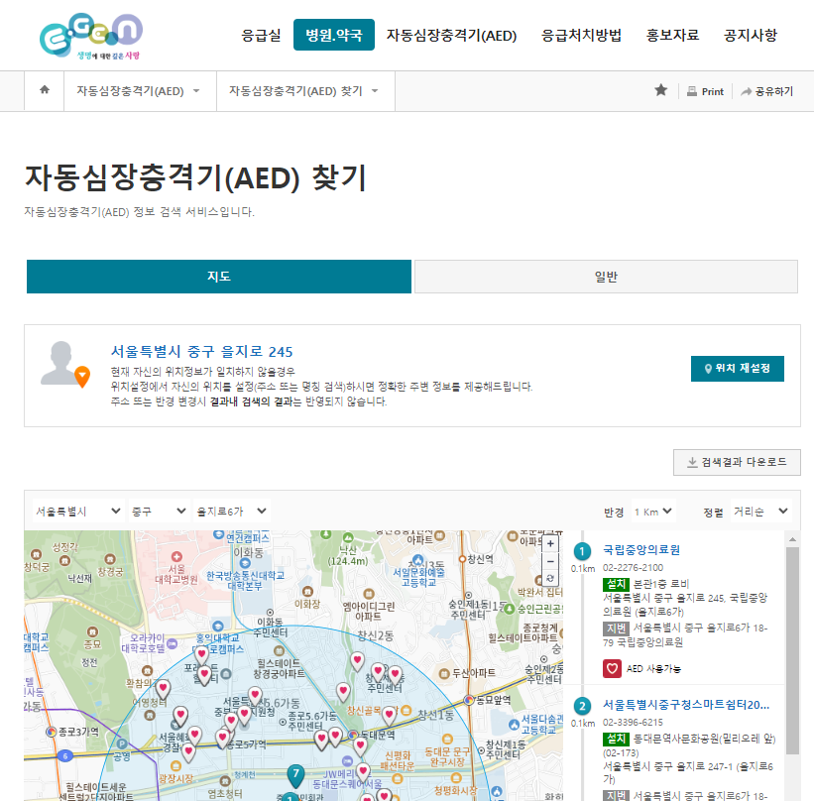
Task: Click the 서울대학교병원 hospital icon on map
Action: [176, 556]
